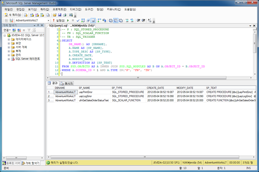Click the Open File folder icon
The height and width of the screenshot is (172, 259).
pos(55,15)
